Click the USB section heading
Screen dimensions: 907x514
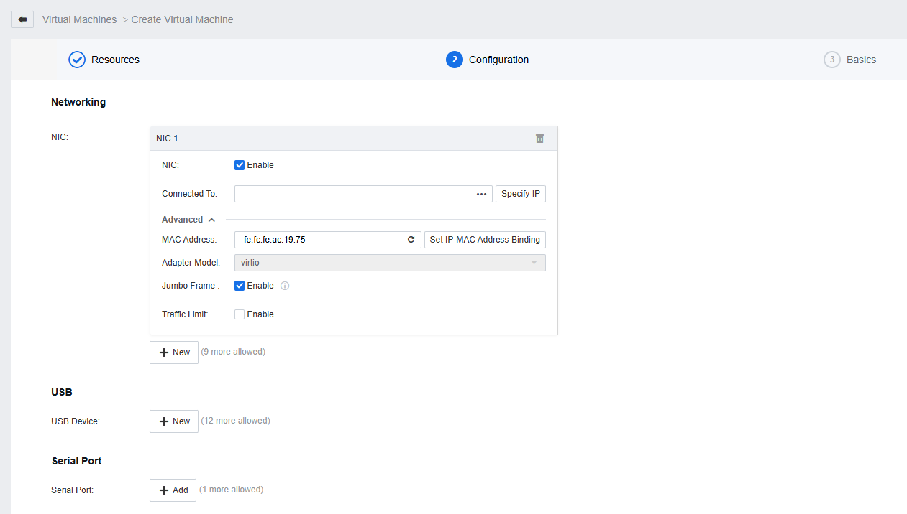point(62,392)
